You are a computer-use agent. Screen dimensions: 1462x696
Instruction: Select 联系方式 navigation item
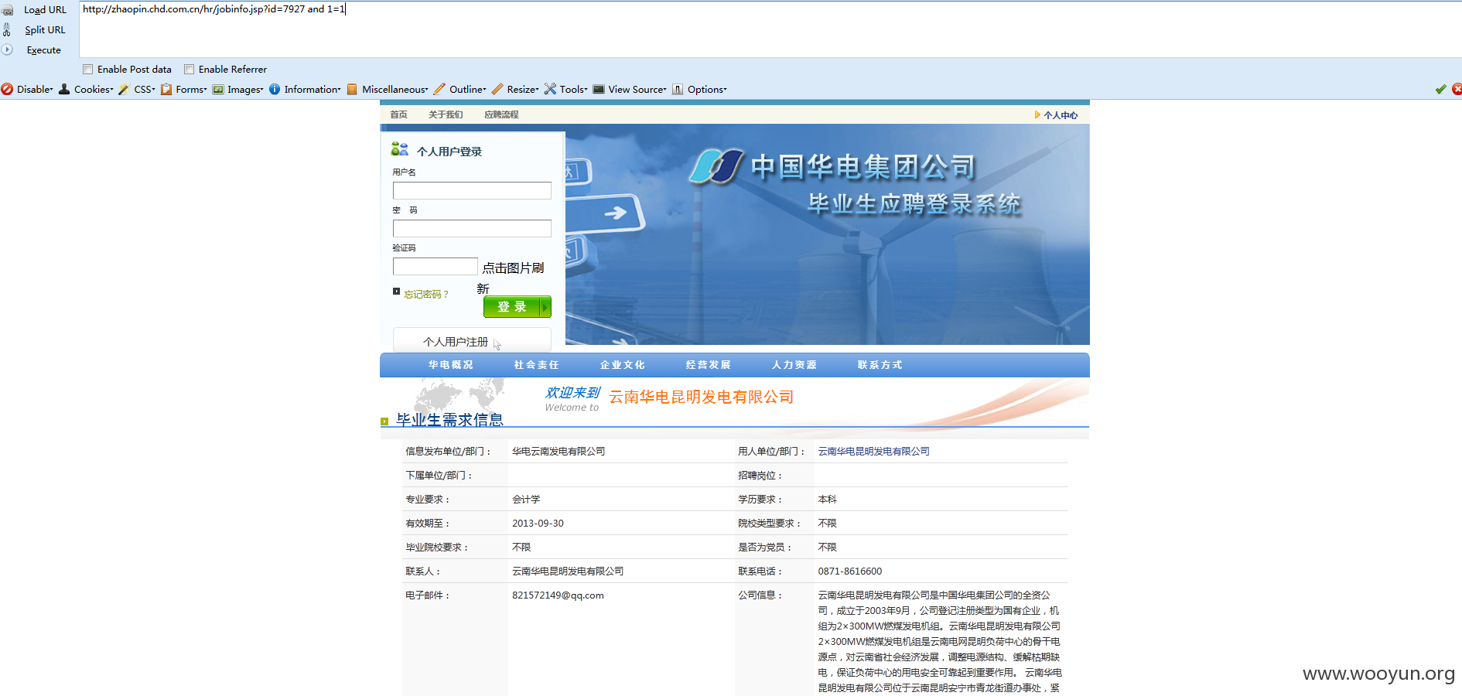pyautogui.click(x=880, y=365)
